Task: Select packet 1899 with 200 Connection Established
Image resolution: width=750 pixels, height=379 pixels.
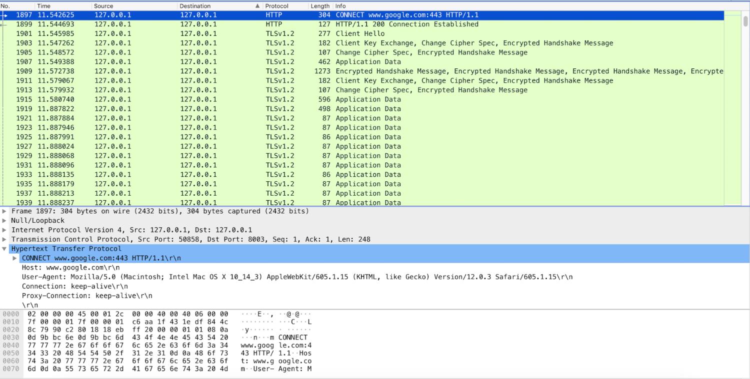Action: [x=350, y=24]
